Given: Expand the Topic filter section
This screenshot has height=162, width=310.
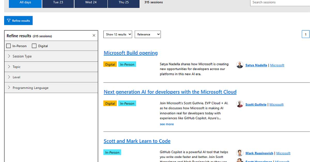Looking at the screenshot, I should coord(16,67).
